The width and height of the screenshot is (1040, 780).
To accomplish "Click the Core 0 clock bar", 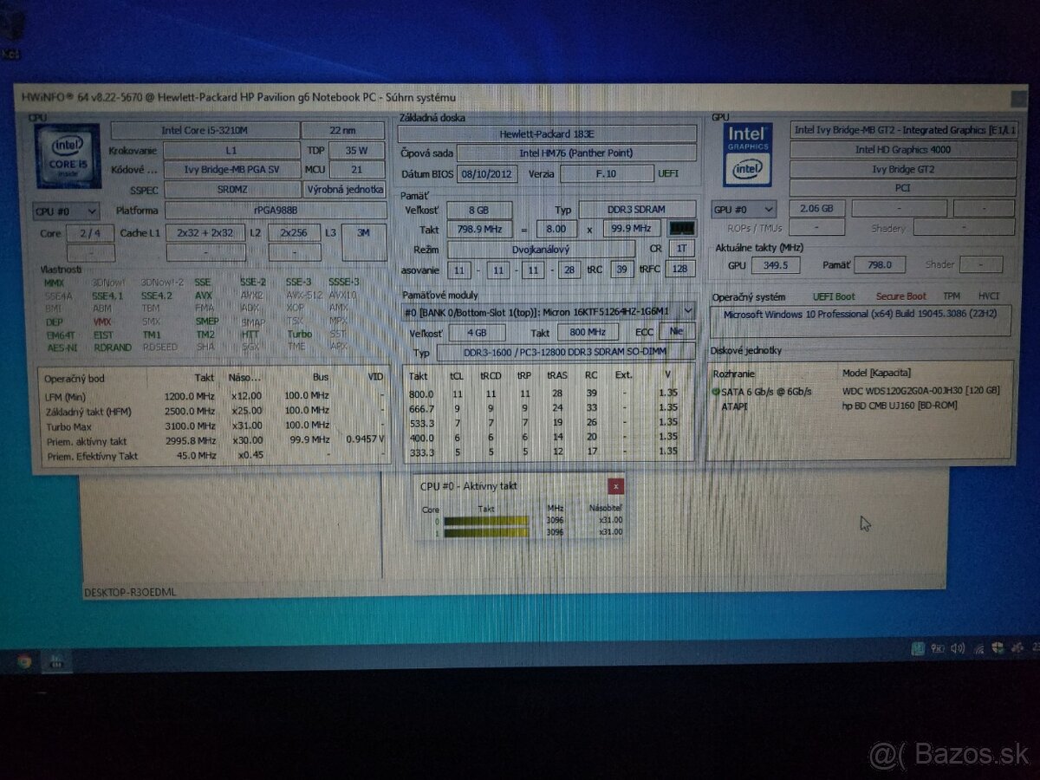I will coord(486,521).
